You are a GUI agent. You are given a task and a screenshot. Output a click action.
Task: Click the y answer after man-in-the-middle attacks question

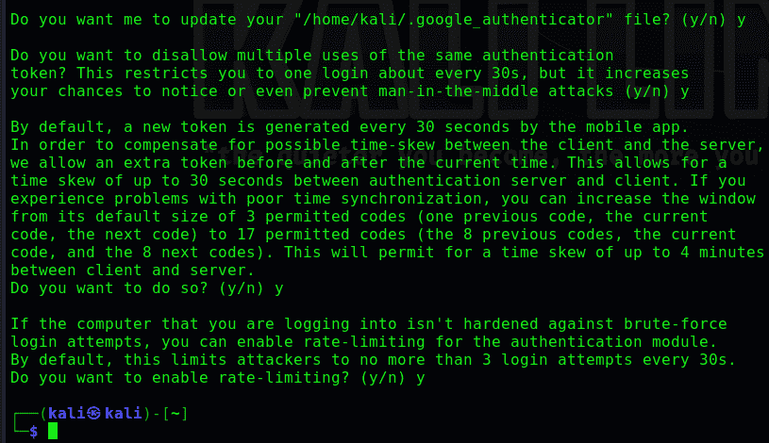click(x=684, y=91)
